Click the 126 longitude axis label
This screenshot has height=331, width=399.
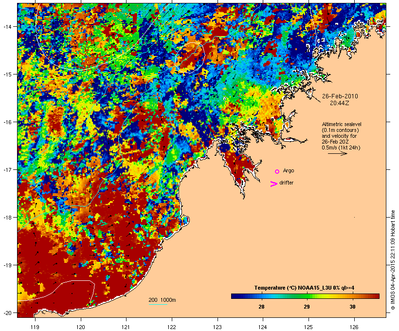pos(354,327)
